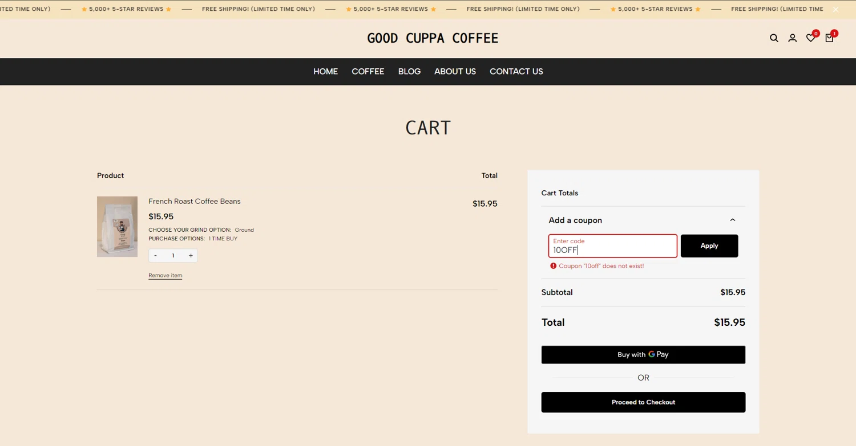Click the Cart Totals heading
The height and width of the screenshot is (446, 856).
(x=560, y=193)
